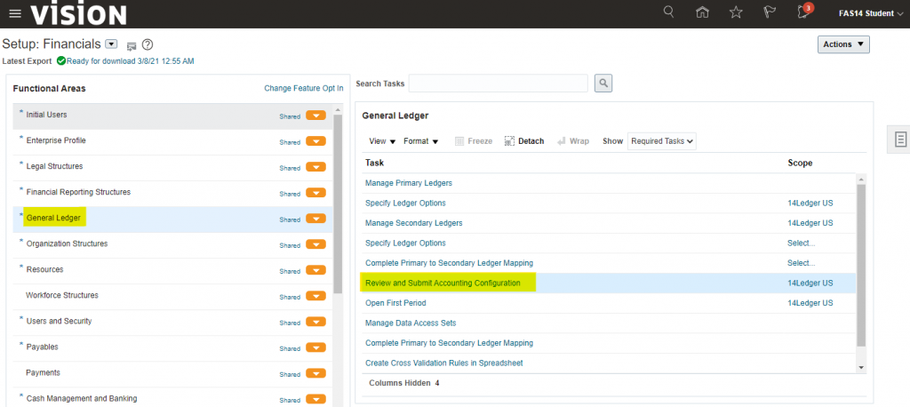Open the Watchlist flag icon

tap(770, 12)
